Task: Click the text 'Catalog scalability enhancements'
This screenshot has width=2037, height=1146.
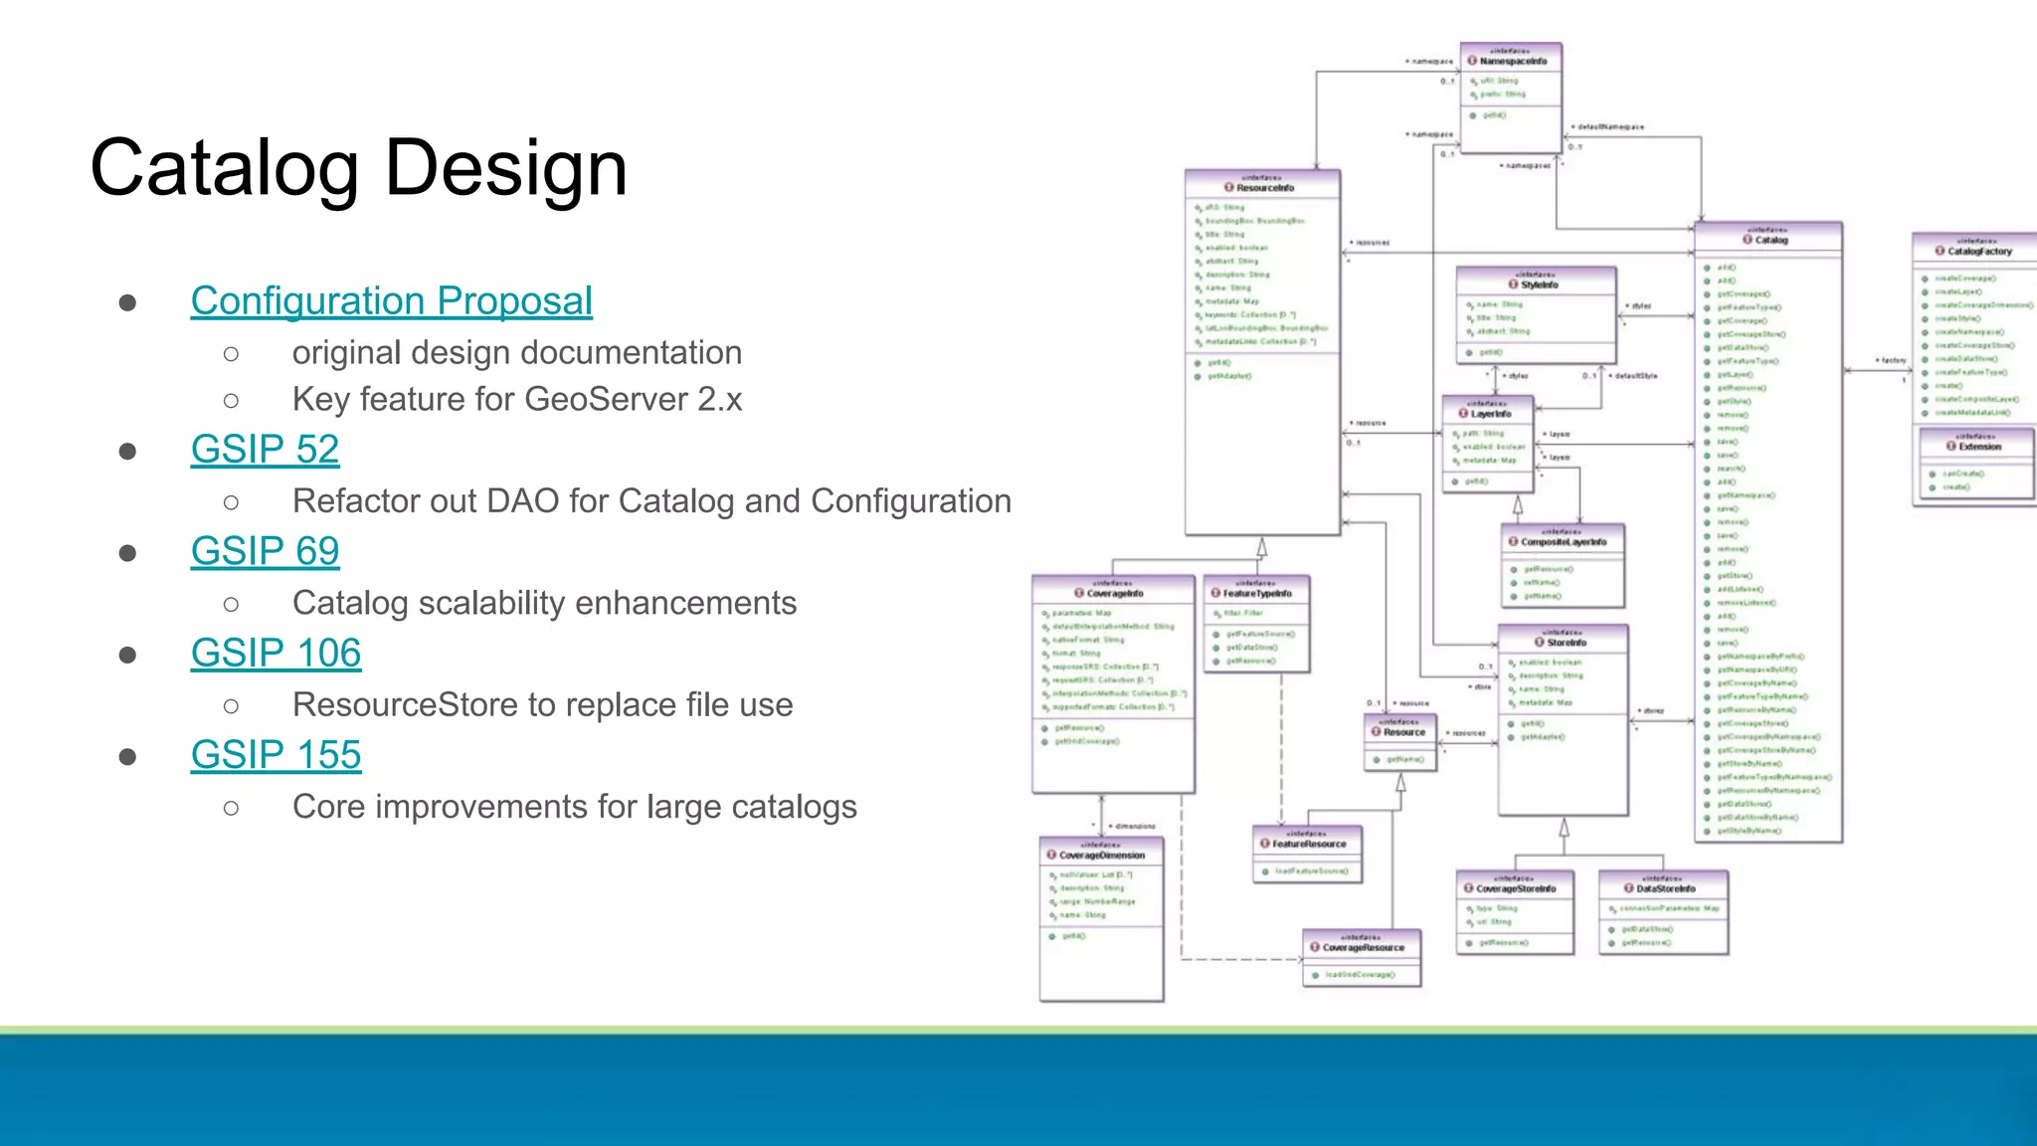Action: click(x=544, y=603)
